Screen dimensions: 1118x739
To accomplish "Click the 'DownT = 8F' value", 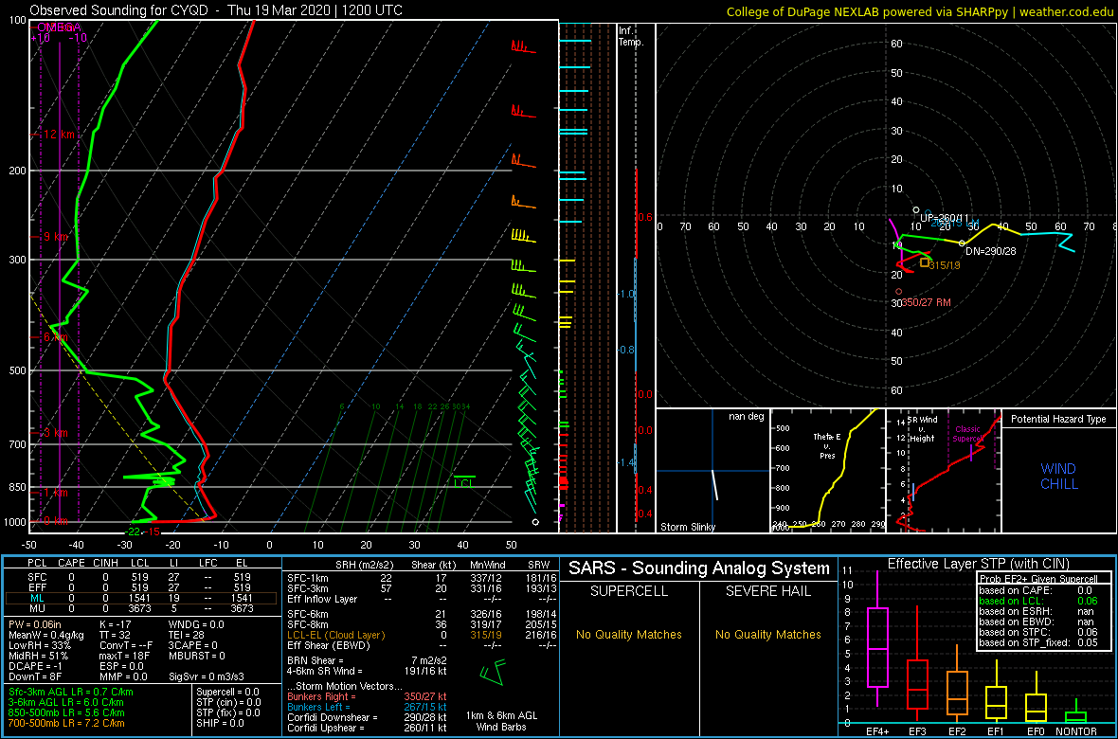I will click(33, 676).
